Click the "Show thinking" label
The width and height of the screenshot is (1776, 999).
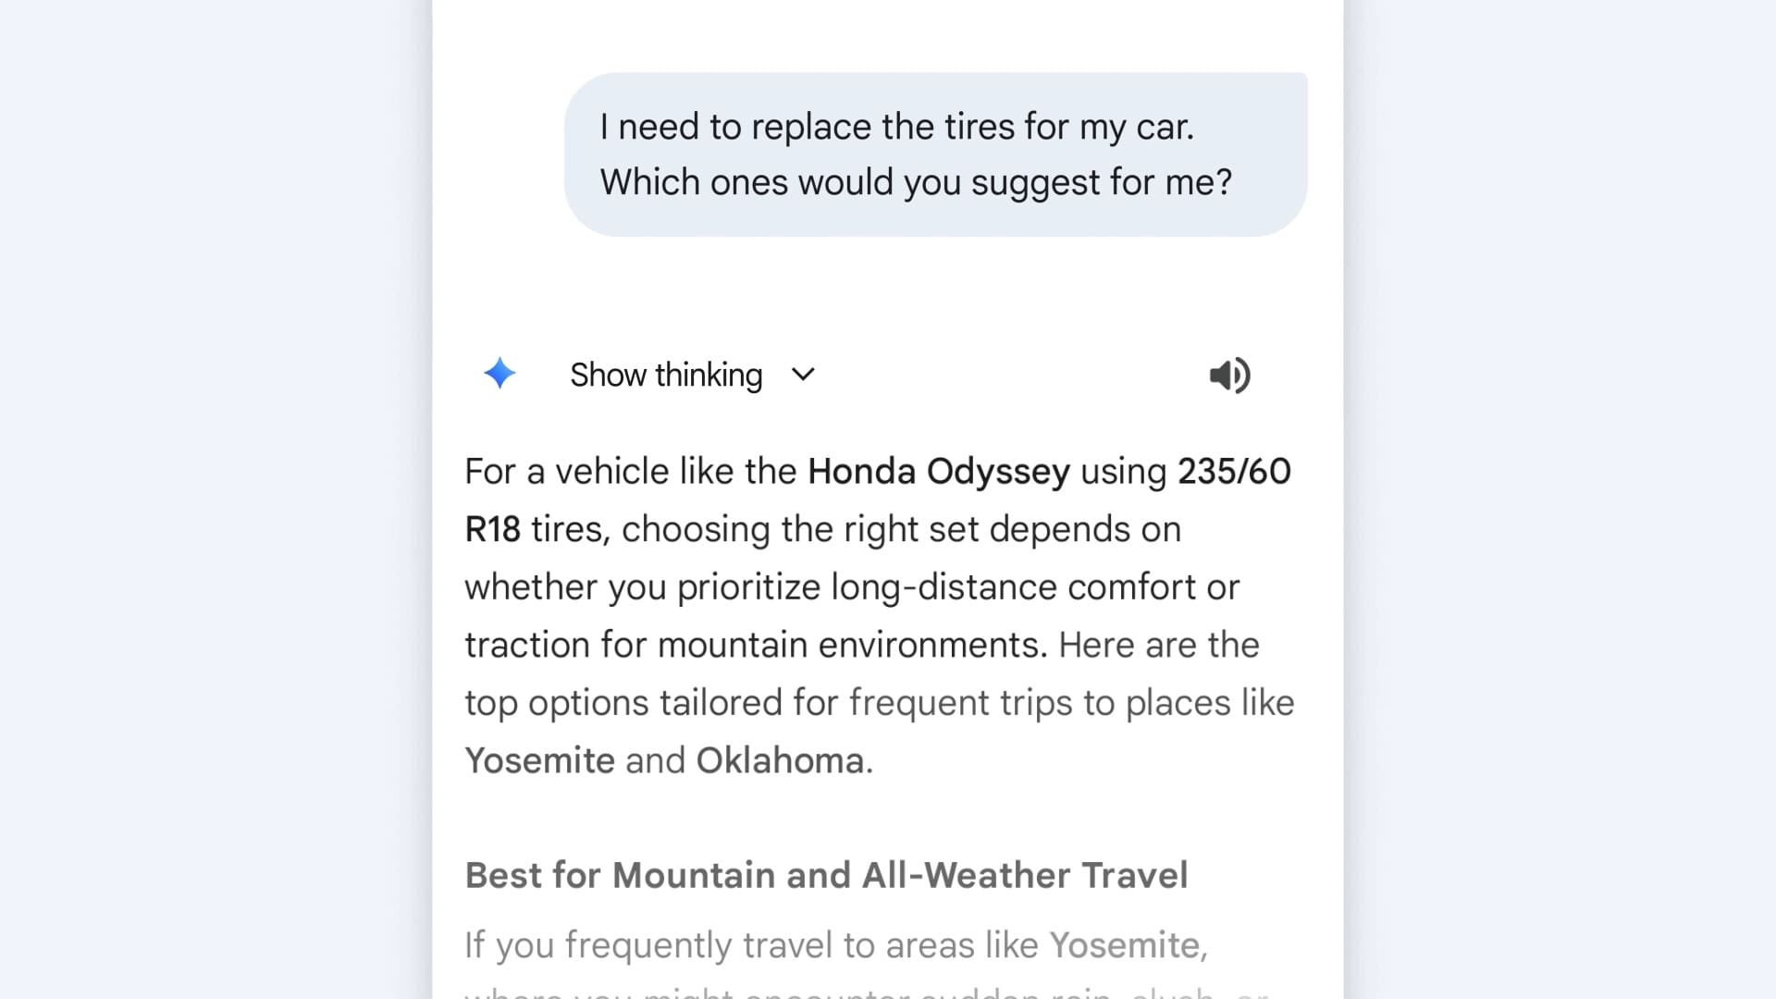point(666,375)
